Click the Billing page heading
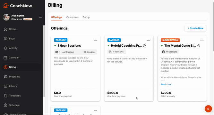The height and width of the screenshot is (115, 214). click(55, 5)
